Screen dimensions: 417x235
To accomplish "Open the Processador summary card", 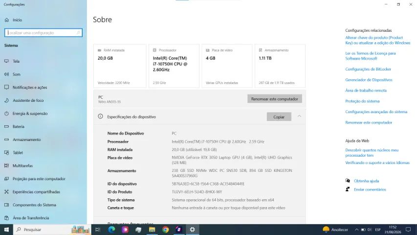I will pyautogui.click(x=174, y=66).
